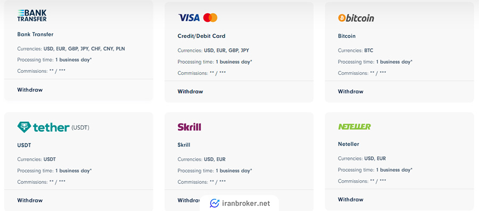Click the iranbroker.net arrow icon
This screenshot has width=479, height=211.
(215, 204)
